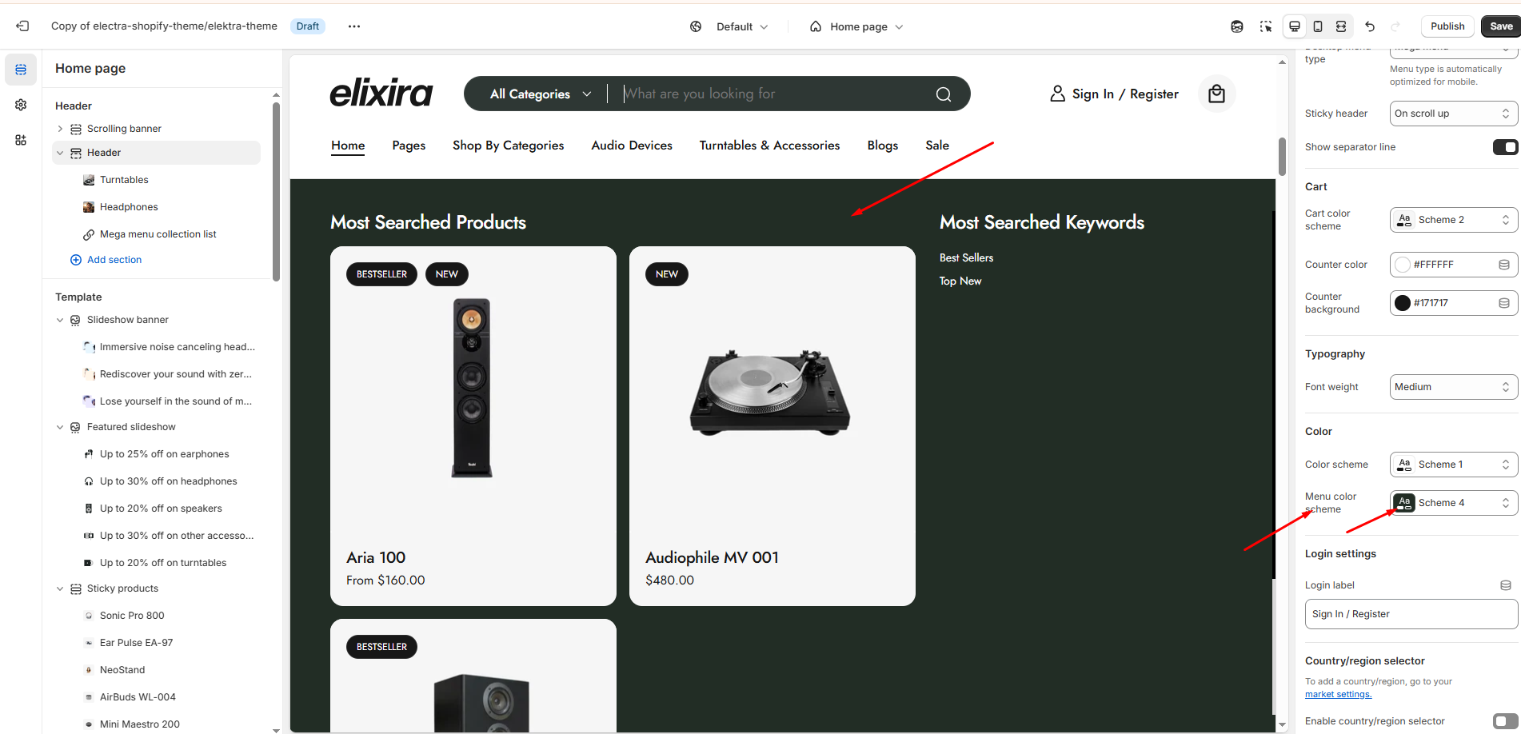Click the Publish button
Image resolution: width=1521 pixels, height=734 pixels.
(x=1447, y=26)
